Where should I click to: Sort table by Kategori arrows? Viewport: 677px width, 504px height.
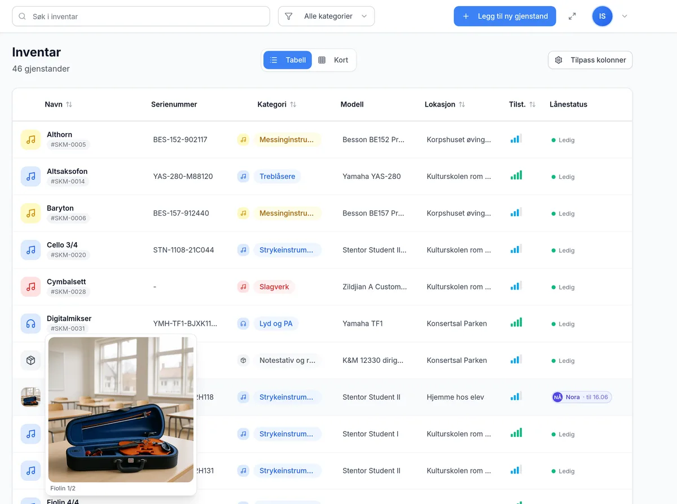point(293,104)
